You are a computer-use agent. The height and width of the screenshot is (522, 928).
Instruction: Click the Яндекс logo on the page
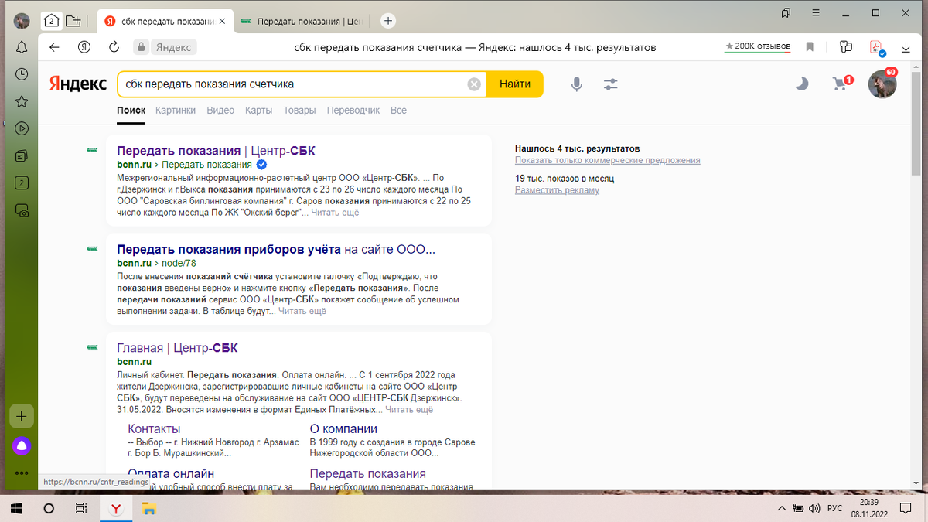pyautogui.click(x=78, y=84)
